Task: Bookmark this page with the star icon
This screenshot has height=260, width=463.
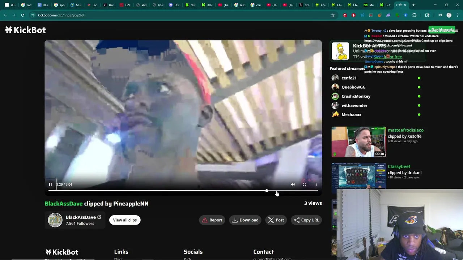Action: [333, 15]
